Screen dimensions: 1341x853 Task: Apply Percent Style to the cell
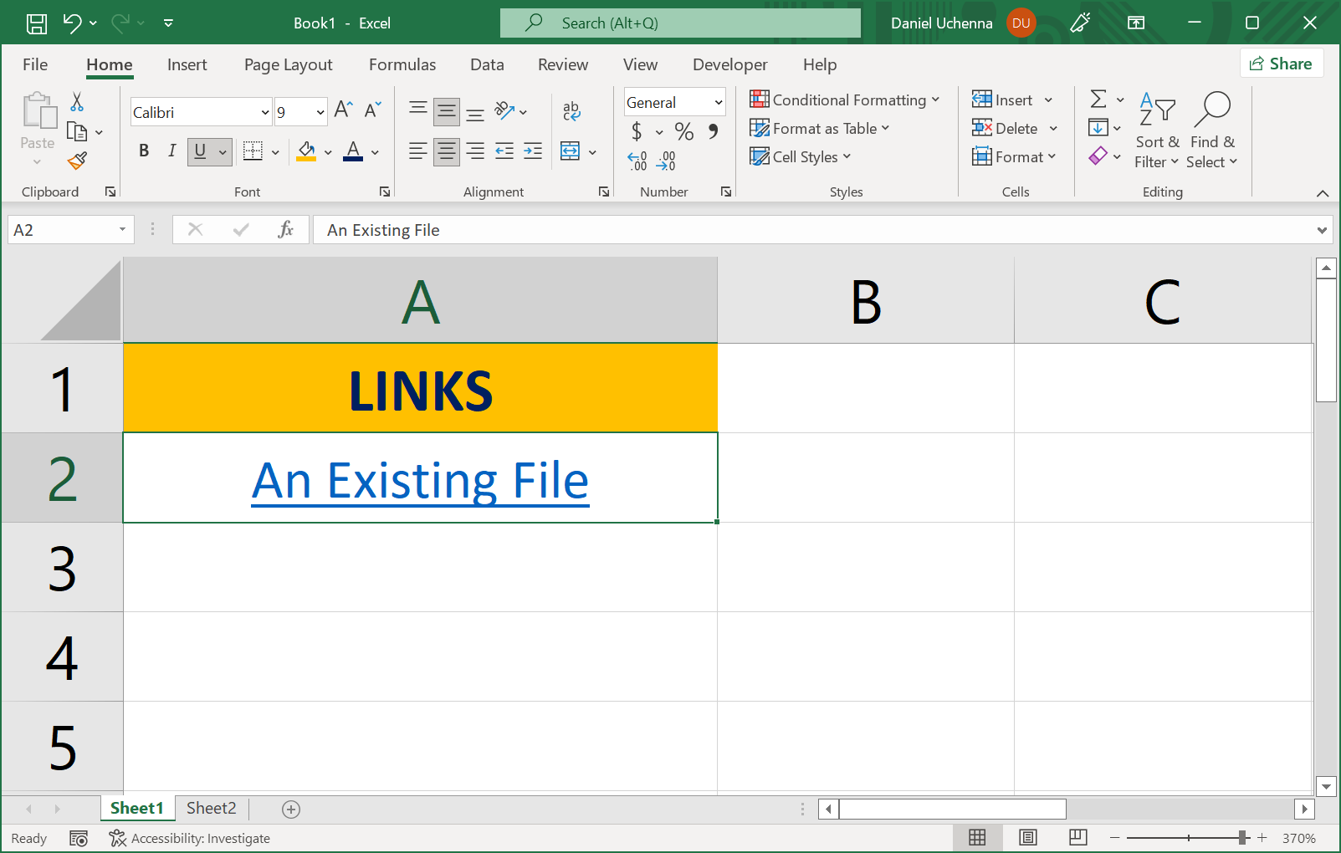click(x=683, y=132)
